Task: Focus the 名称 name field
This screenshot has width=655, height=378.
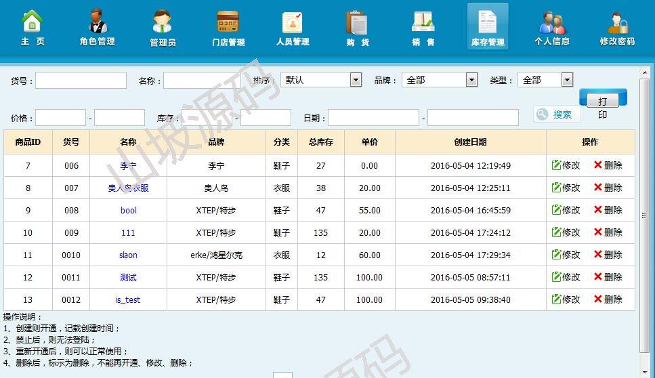Action: (202, 80)
